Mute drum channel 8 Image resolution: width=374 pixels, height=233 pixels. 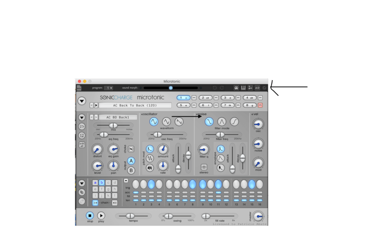point(260,105)
